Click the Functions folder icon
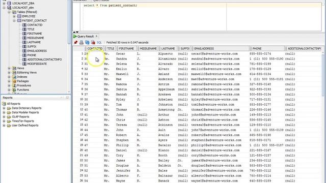The image size is (326, 183). tap(14, 90)
